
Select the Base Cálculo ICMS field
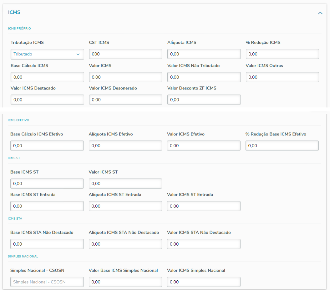pos(47,77)
